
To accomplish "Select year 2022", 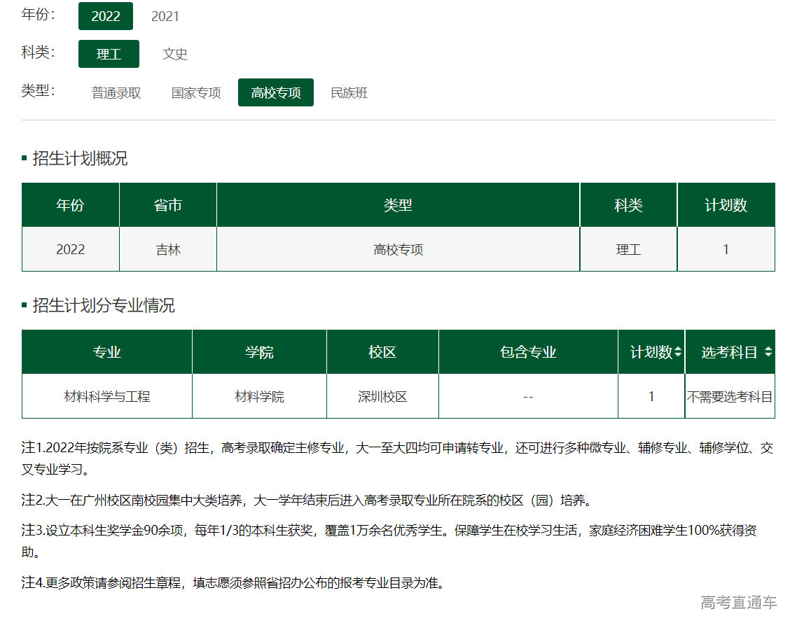I will (x=106, y=16).
